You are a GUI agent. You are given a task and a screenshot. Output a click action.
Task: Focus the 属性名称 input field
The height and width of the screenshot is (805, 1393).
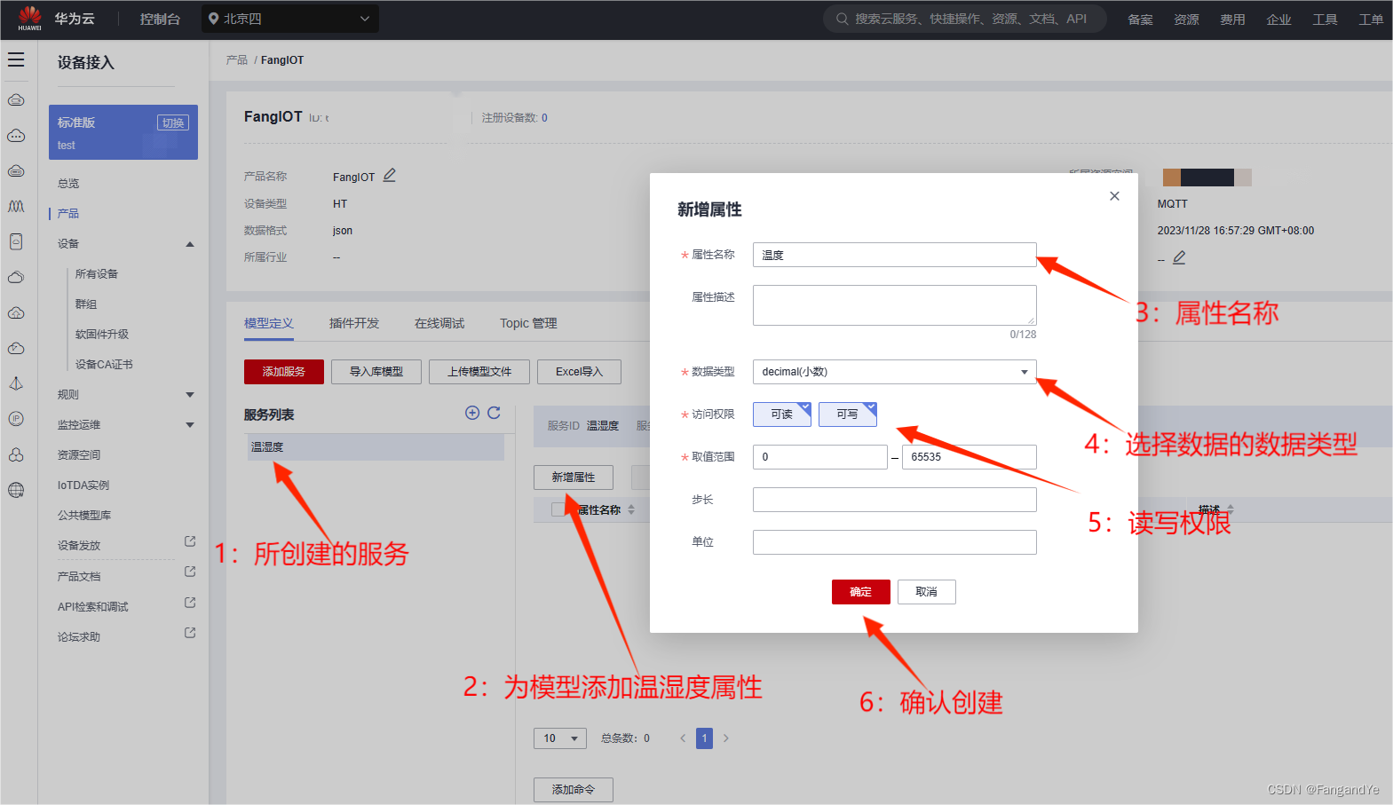[894, 255]
